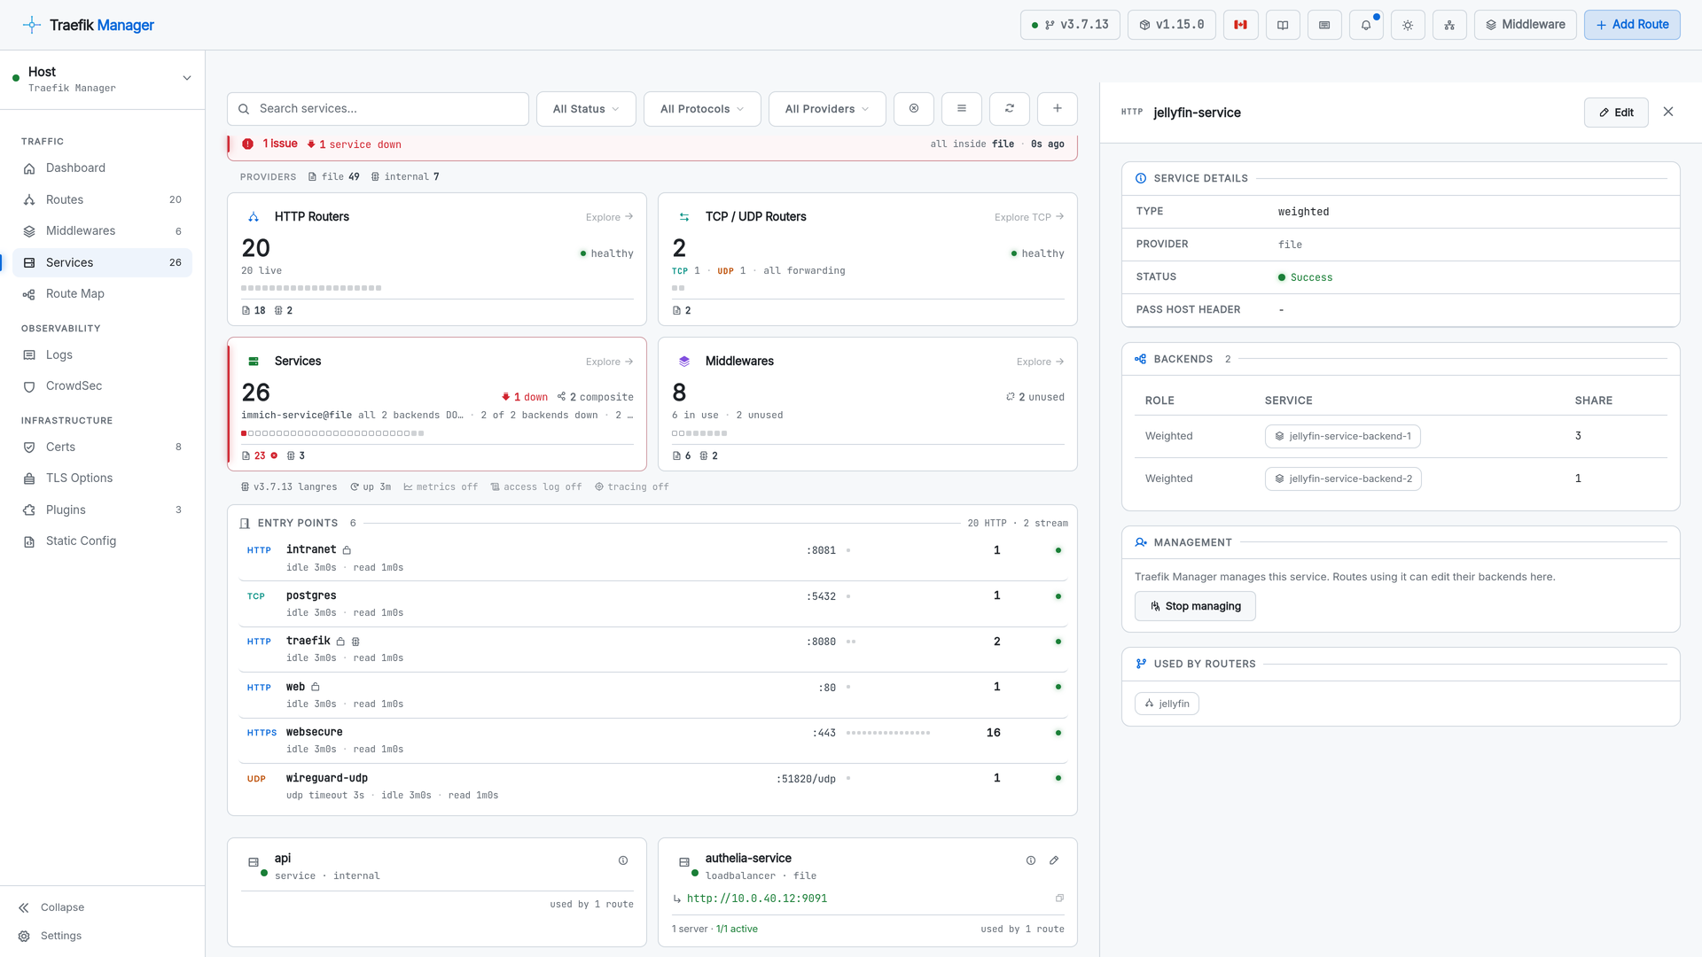The image size is (1702, 957).
Task: Open the v3.7.13 version dropdown
Action: [x=1070, y=25]
